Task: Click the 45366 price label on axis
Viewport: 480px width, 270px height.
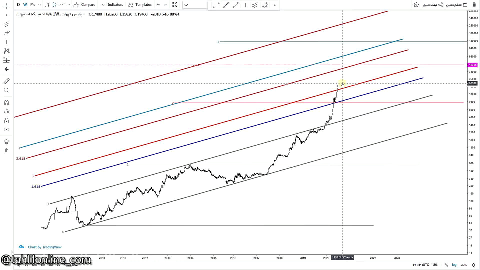Action: (x=472, y=65)
